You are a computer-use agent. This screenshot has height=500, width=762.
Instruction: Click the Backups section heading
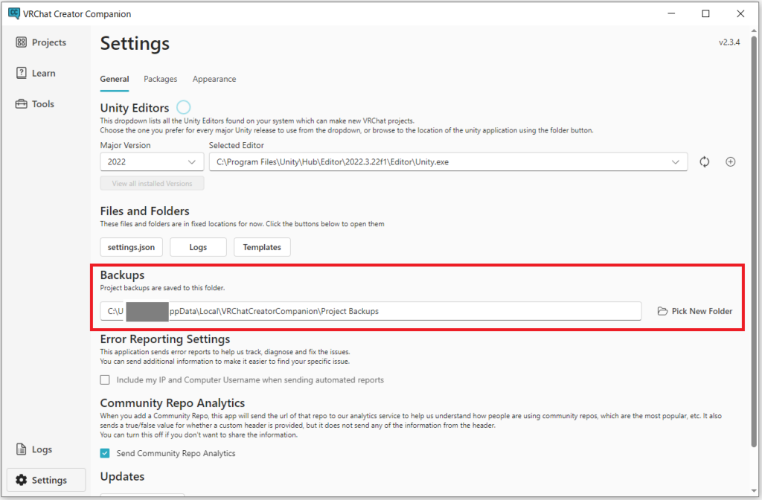click(122, 275)
